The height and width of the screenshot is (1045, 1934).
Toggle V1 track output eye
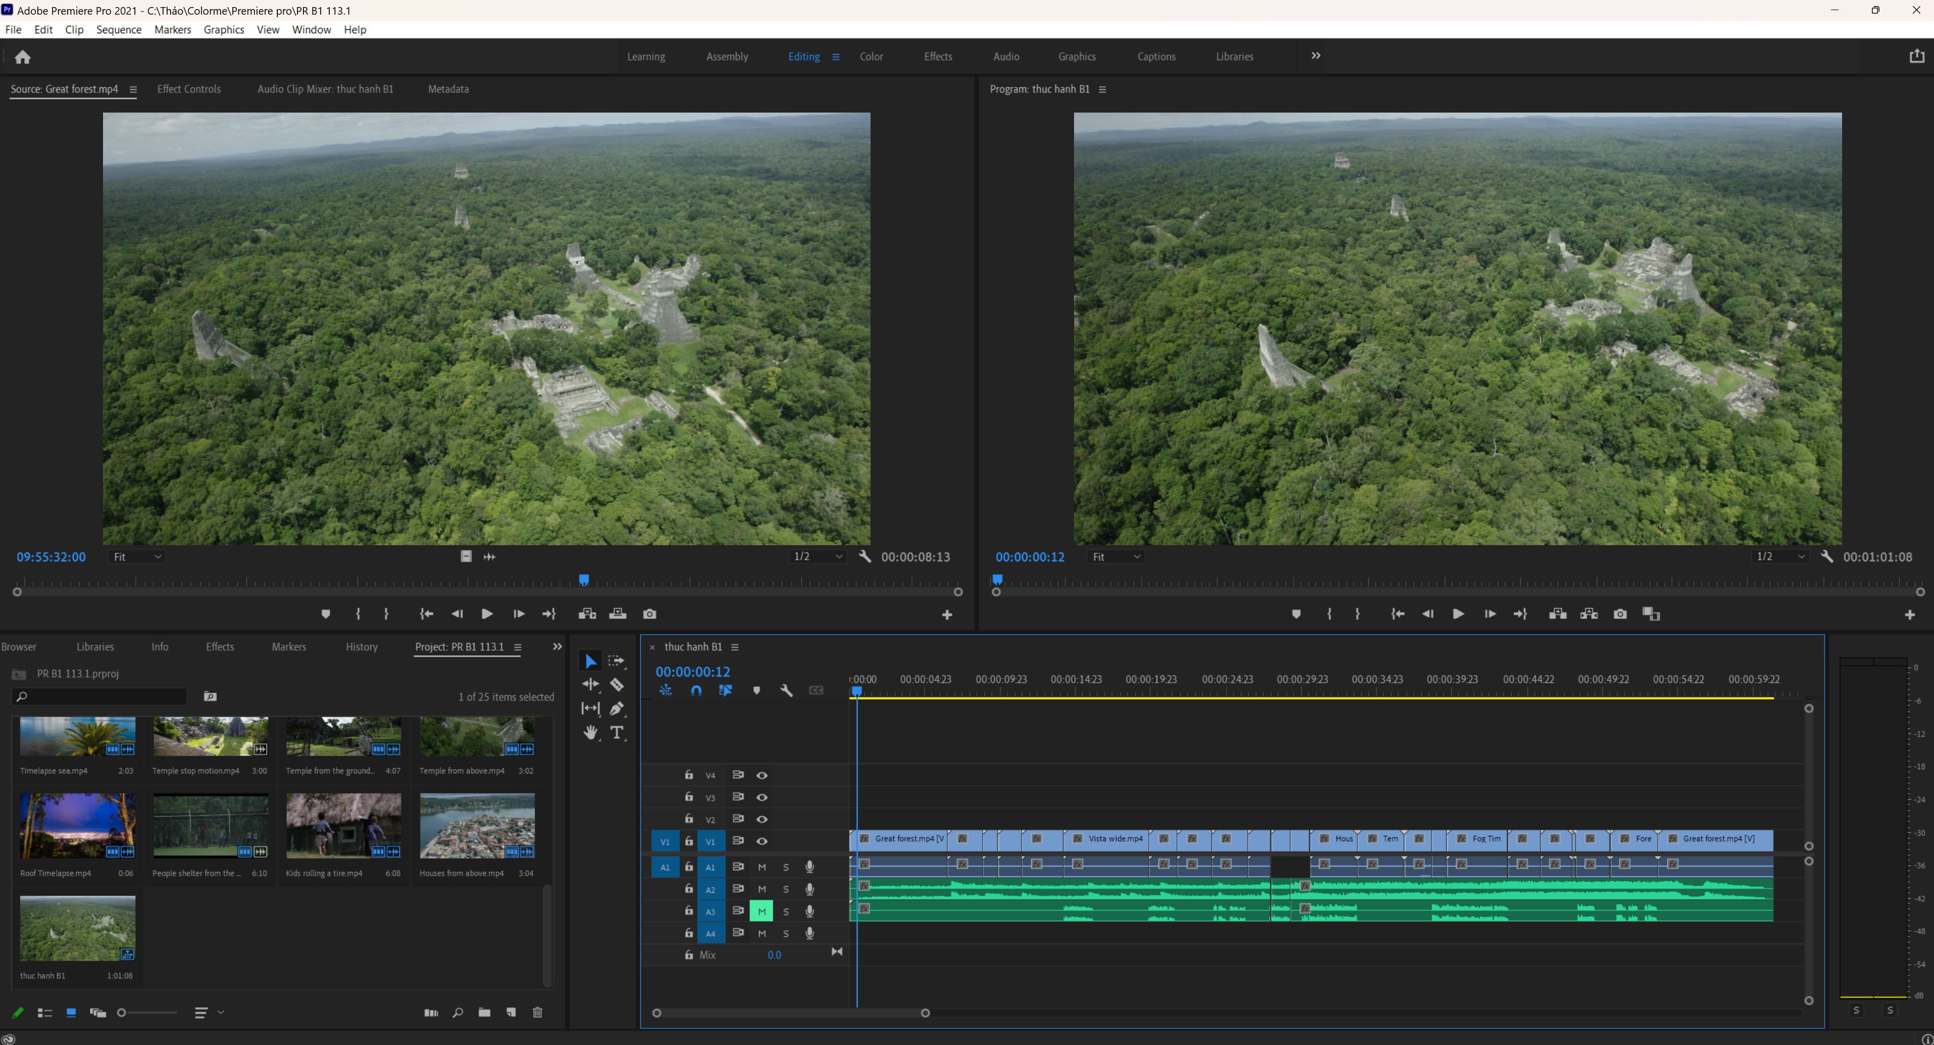(x=762, y=842)
